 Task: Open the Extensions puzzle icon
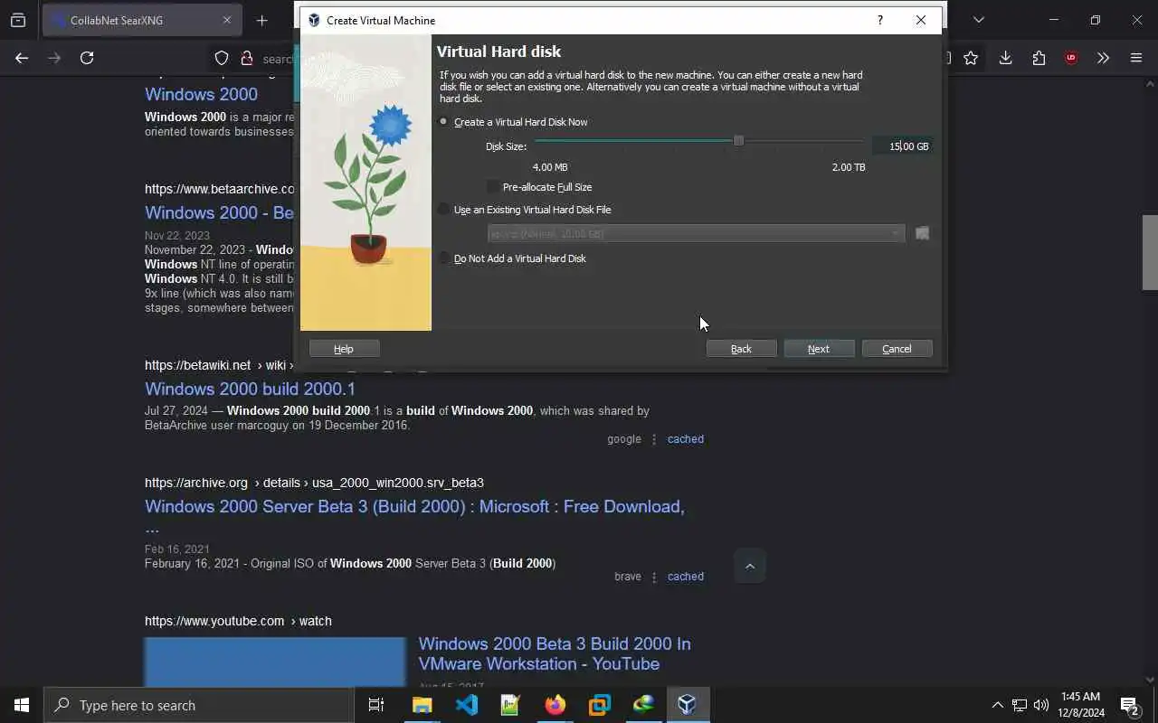click(x=1039, y=58)
